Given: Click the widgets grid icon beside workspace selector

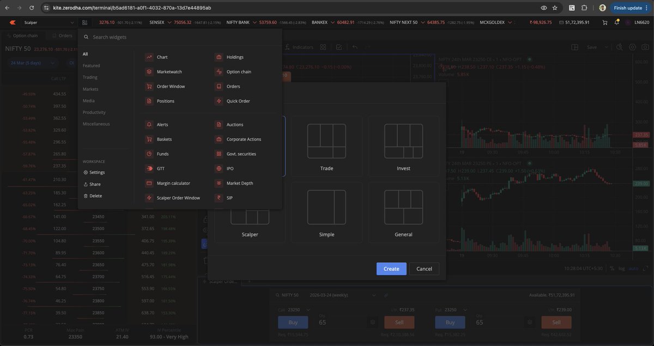Looking at the screenshot, I should point(84,23).
